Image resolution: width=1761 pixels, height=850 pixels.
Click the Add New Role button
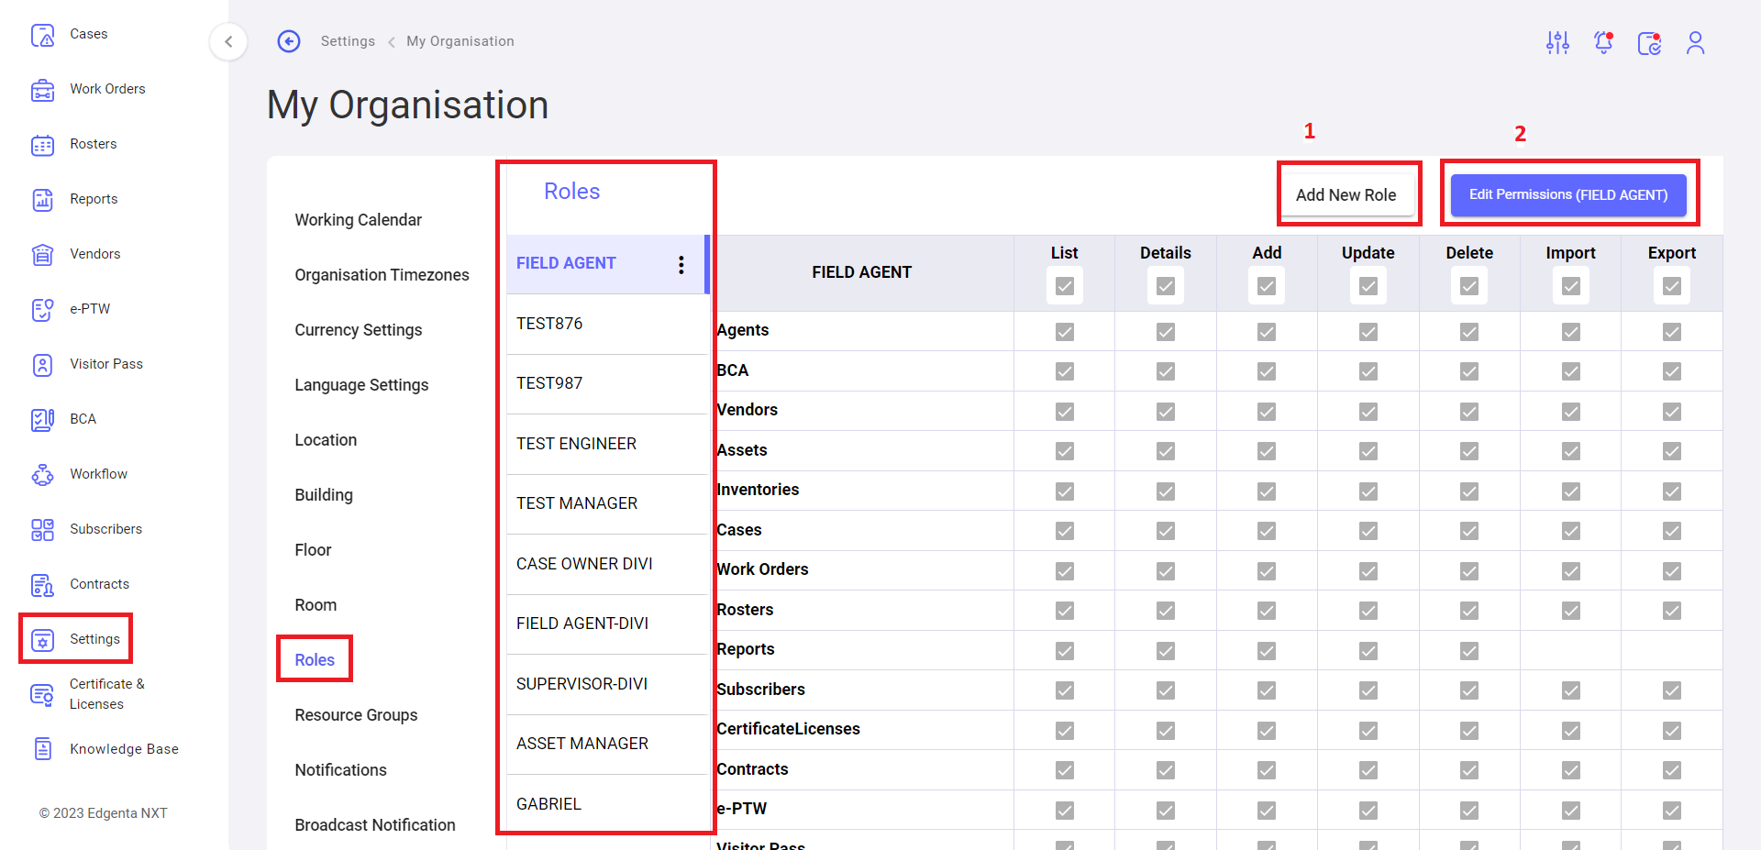(x=1346, y=194)
